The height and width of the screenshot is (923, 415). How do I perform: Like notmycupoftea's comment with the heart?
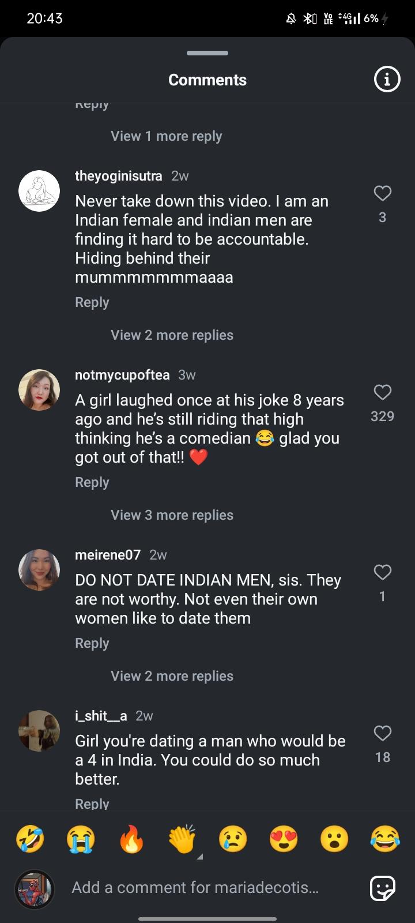tap(382, 392)
